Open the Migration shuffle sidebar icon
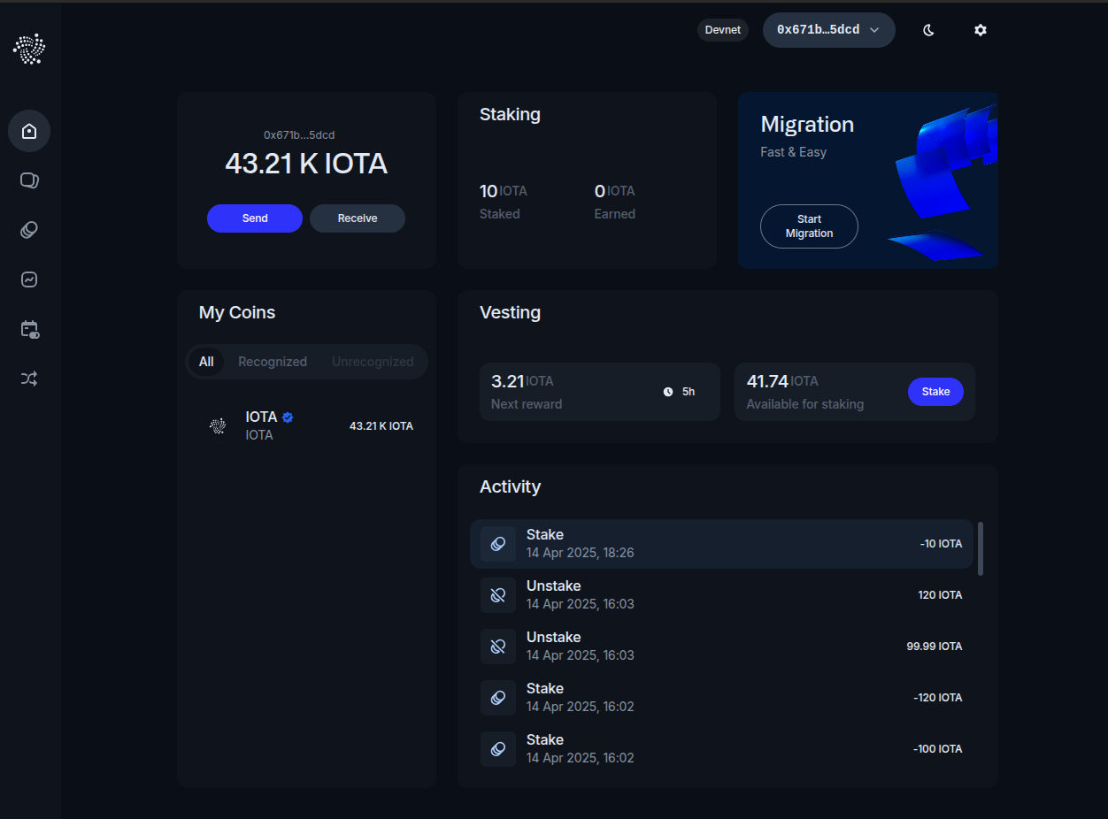 click(29, 379)
